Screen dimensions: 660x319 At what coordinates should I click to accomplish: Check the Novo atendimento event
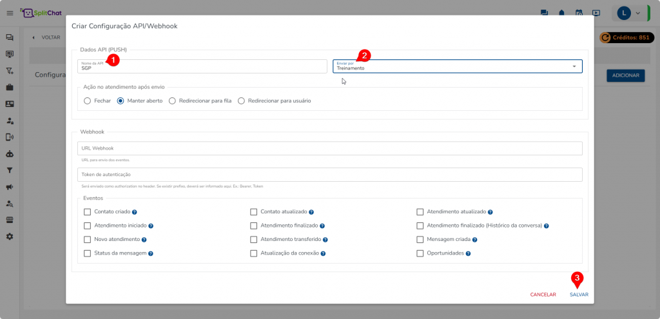point(88,240)
